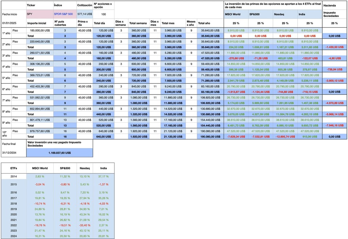Viewport: 348px width, 239px height.
Task: Select the 11.584,78 US$ Nasdaq result
Action: tap(285, 114)
